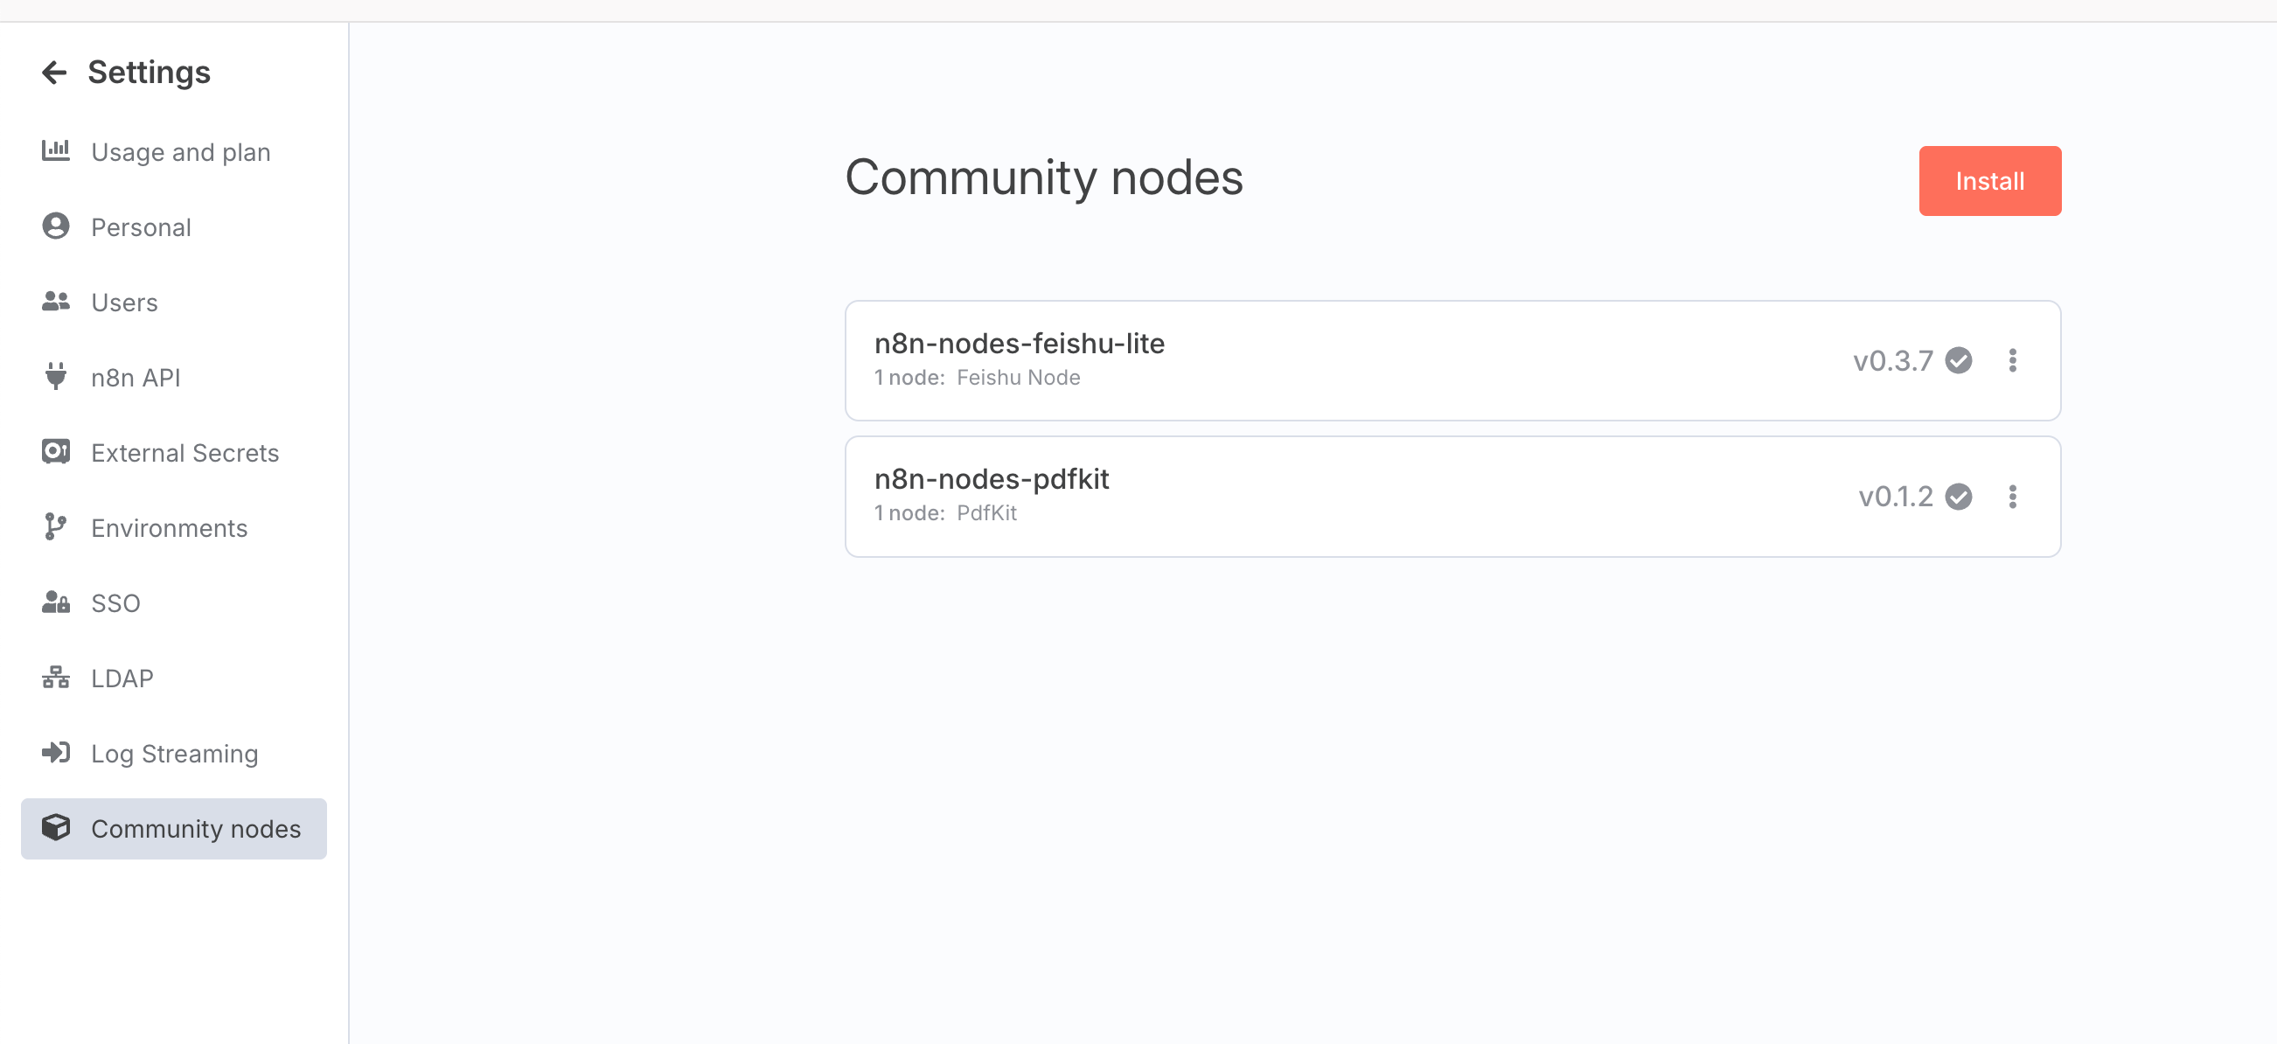Click the LDAP network icon

56,677
